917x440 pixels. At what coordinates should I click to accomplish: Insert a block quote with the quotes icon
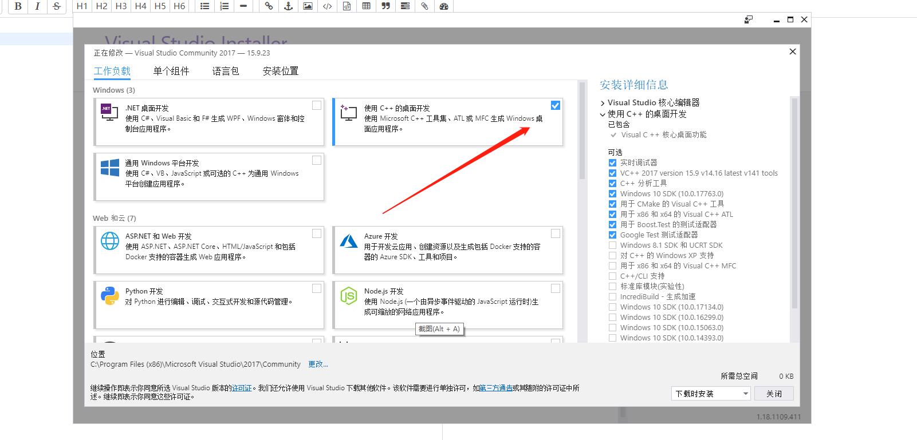[x=385, y=6]
